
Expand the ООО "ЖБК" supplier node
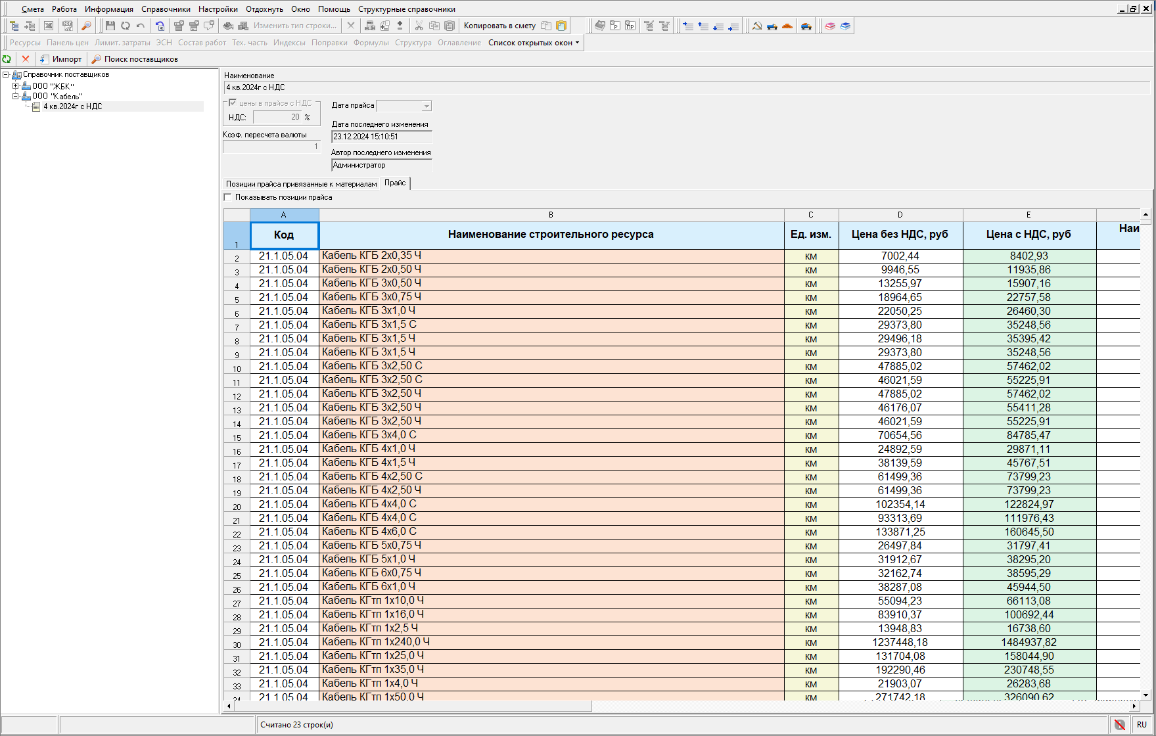coord(16,86)
